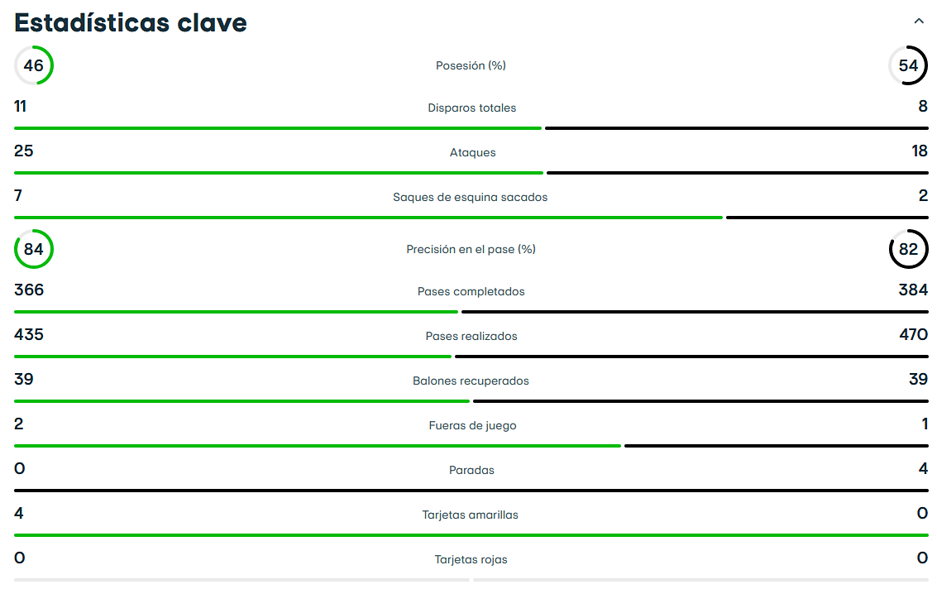Click the green 84 pass accuracy circle
This screenshot has width=937, height=589.
point(34,249)
